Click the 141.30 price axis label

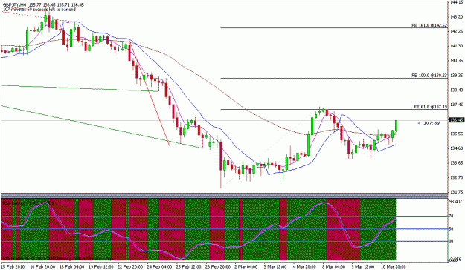457,46
